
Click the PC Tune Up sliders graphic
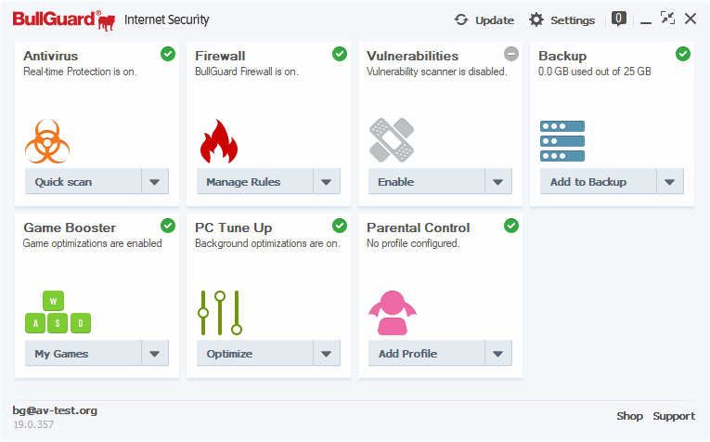220,313
